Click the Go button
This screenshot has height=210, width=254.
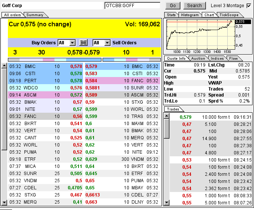(x=173, y=6)
